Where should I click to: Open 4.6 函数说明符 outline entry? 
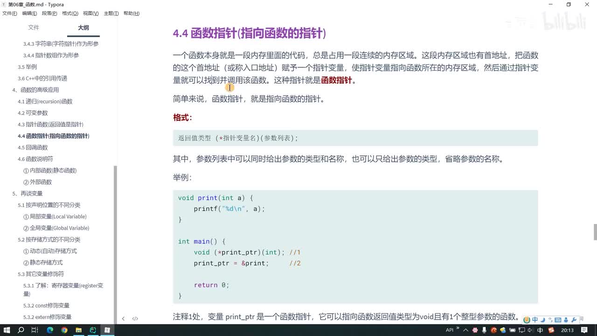35,159
